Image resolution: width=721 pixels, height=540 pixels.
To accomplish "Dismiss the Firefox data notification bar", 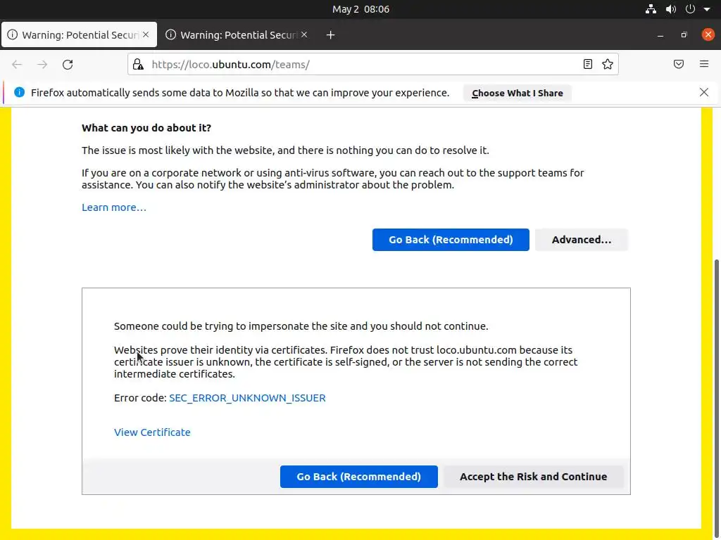I will point(704,92).
